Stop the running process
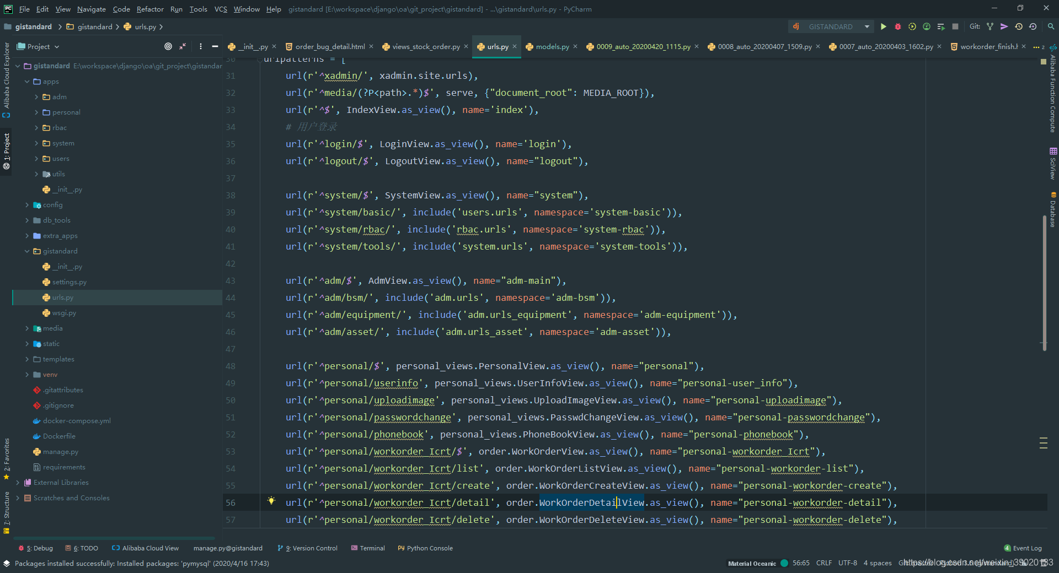This screenshot has height=573, width=1059. pos(955,26)
